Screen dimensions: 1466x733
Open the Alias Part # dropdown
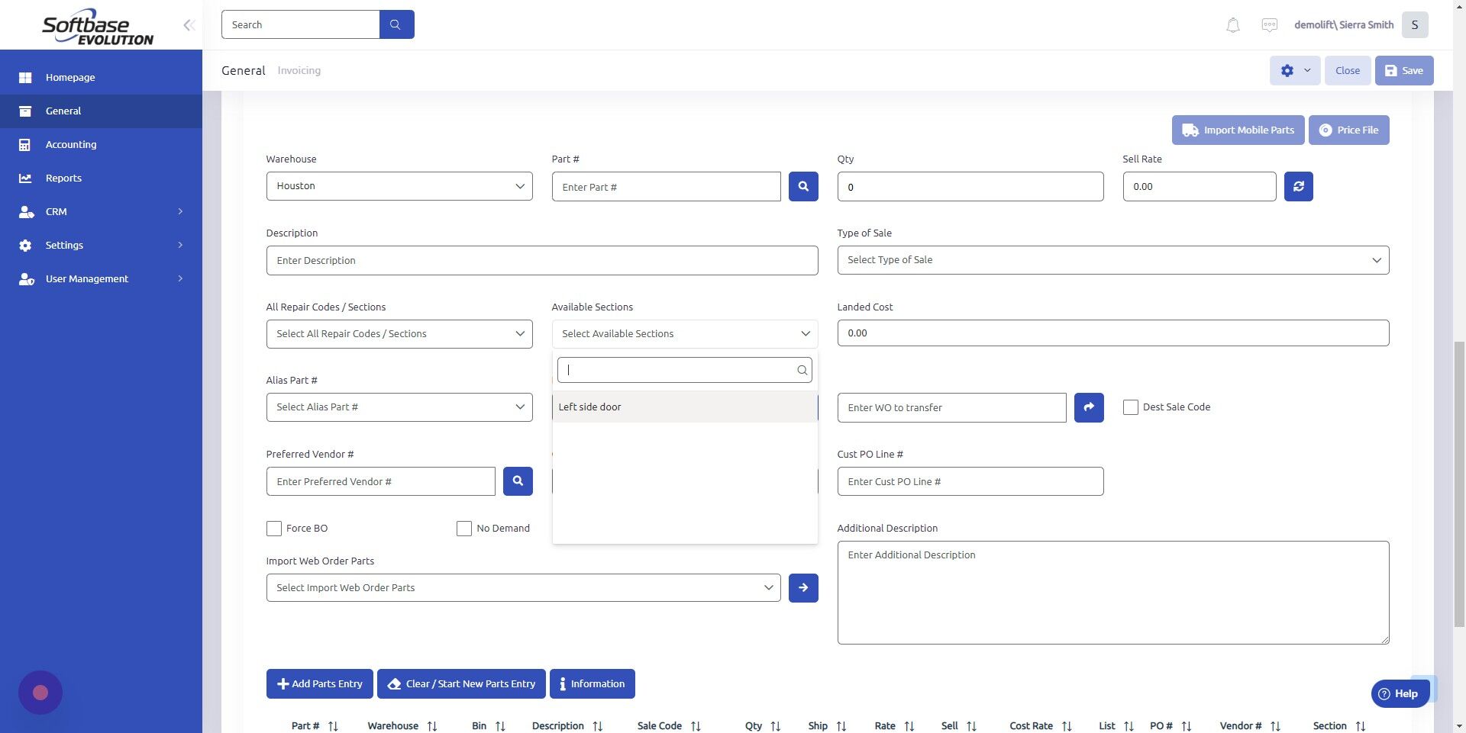pyautogui.click(x=399, y=407)
